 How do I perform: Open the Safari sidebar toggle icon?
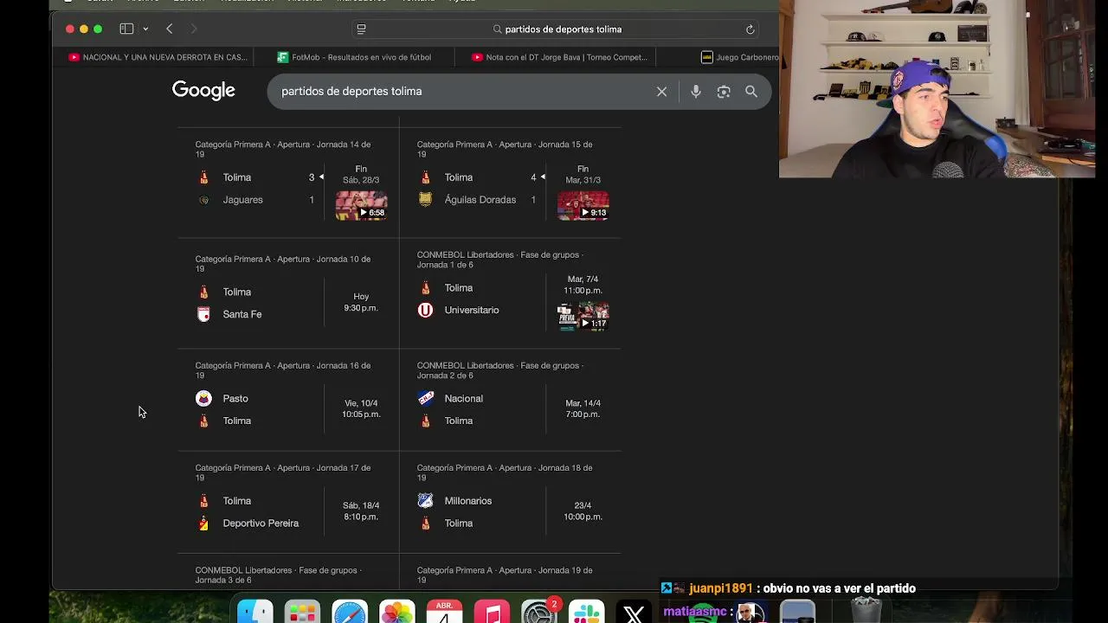tap(126, 29)
